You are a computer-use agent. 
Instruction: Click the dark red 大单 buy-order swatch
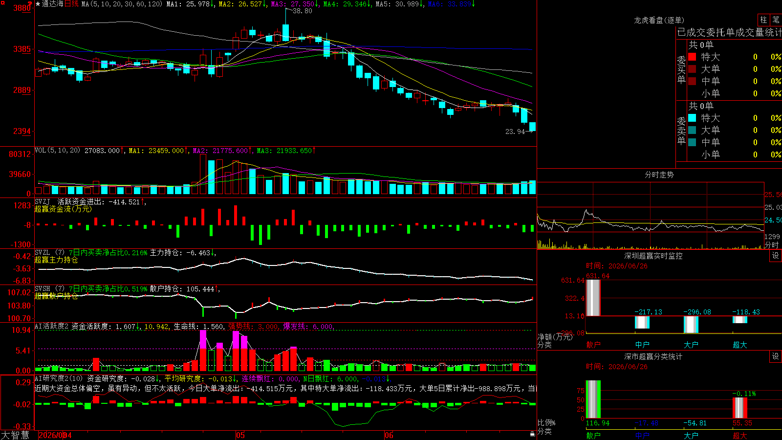(692, 69)
